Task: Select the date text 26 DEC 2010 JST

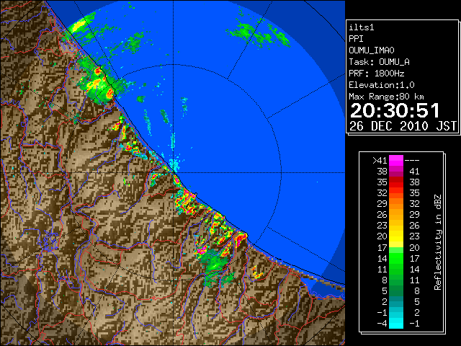Action: coord(403,126)
